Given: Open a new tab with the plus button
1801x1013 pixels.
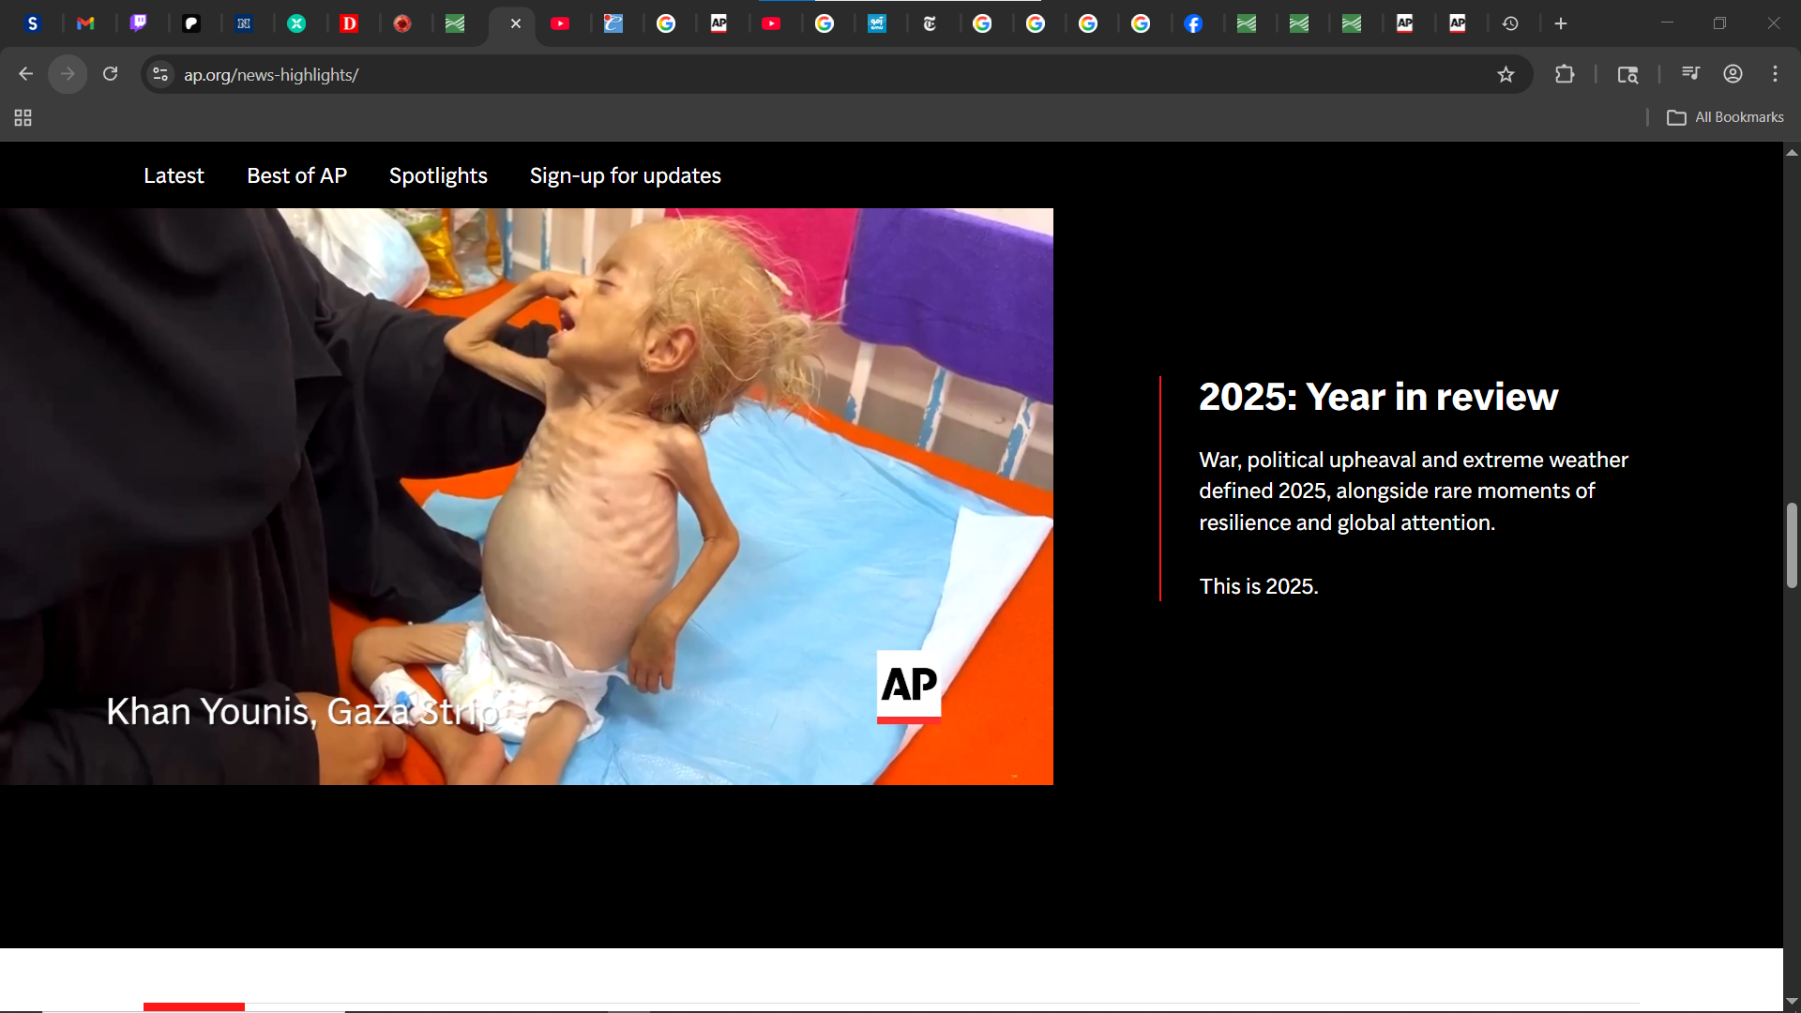Looking at the screenshot, I should coord(1561,23).
